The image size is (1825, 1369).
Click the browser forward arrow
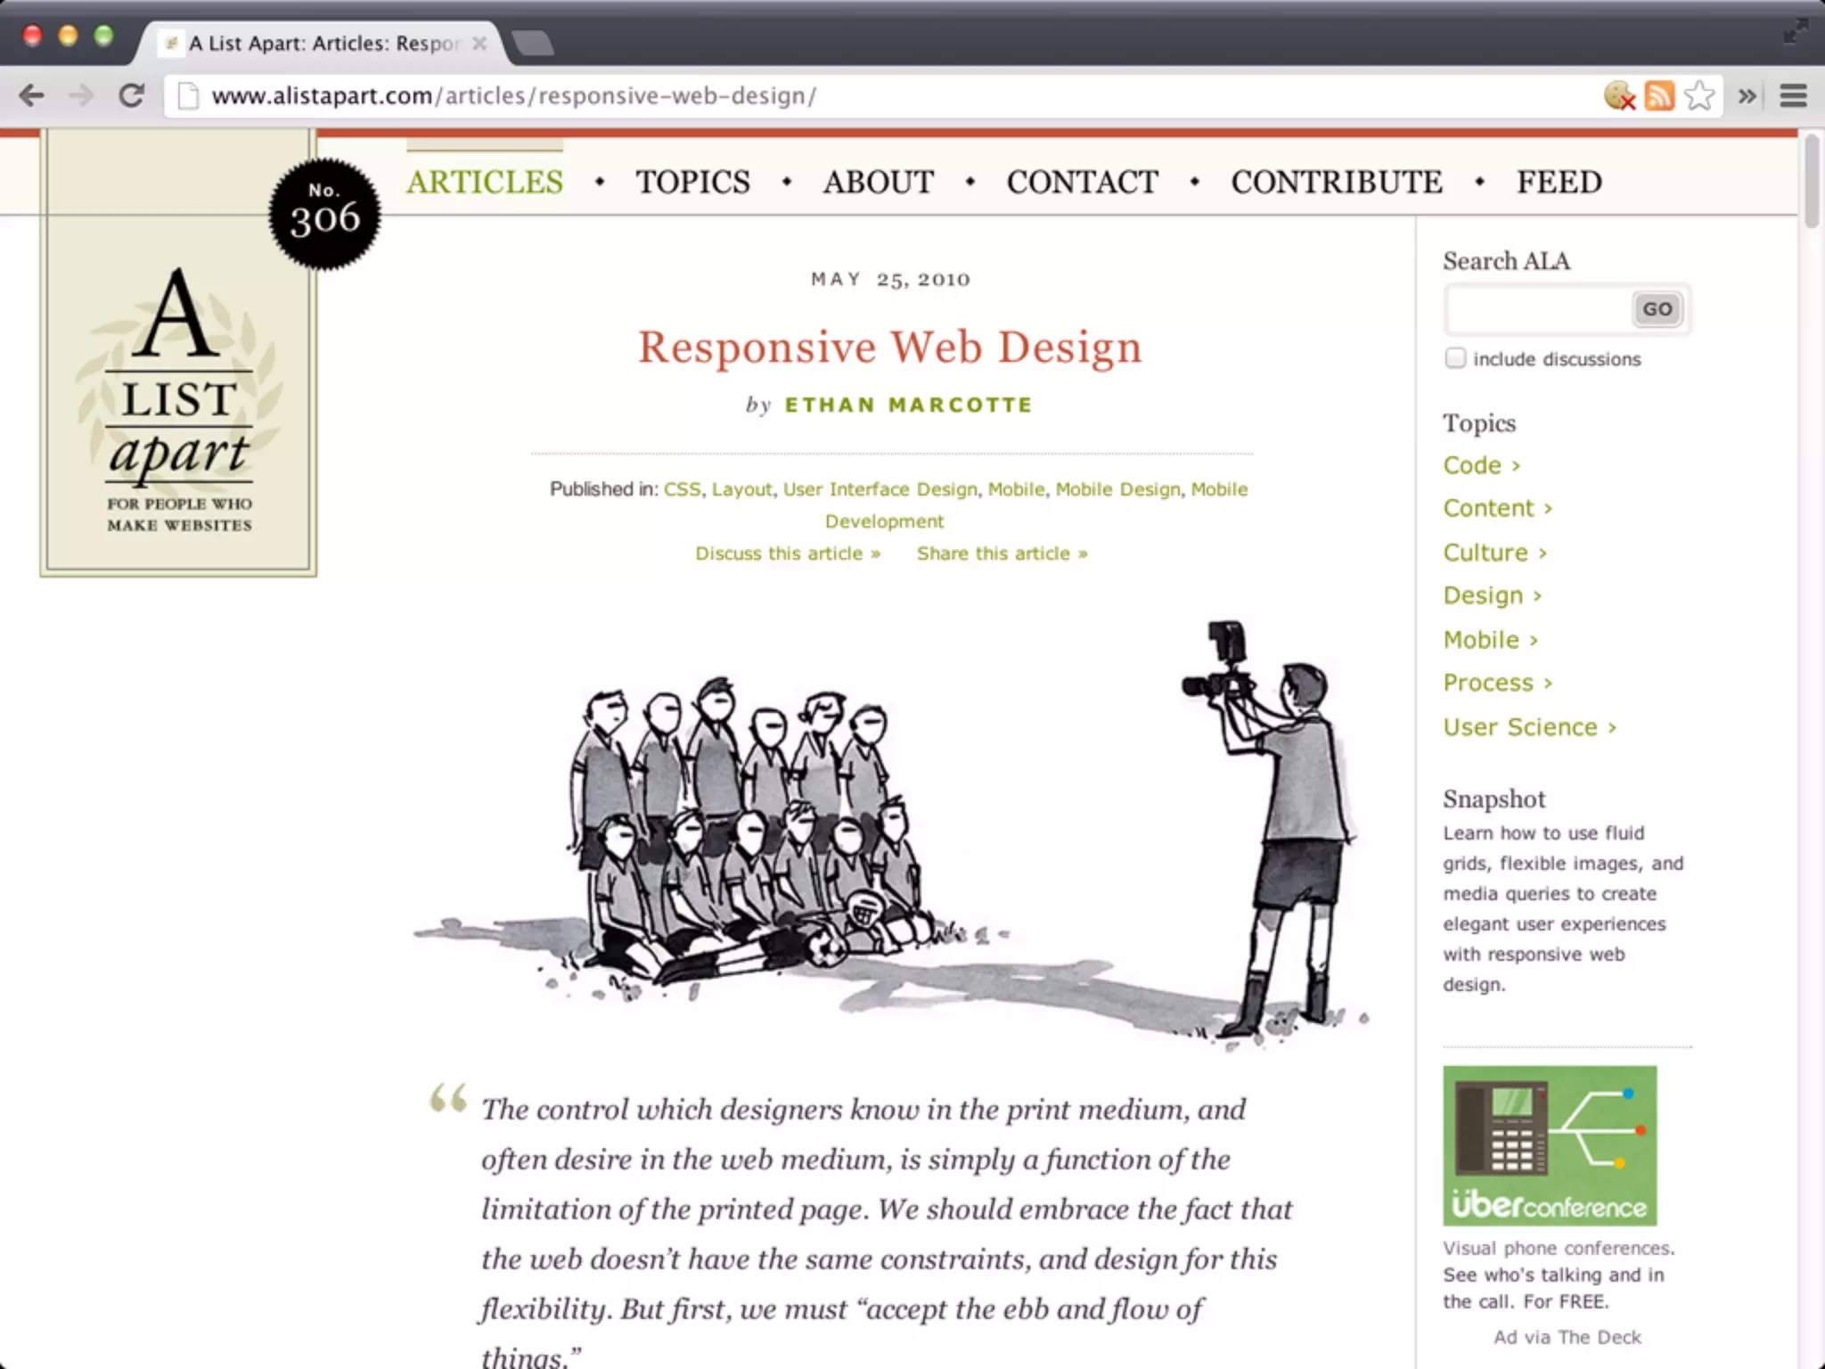81,95
